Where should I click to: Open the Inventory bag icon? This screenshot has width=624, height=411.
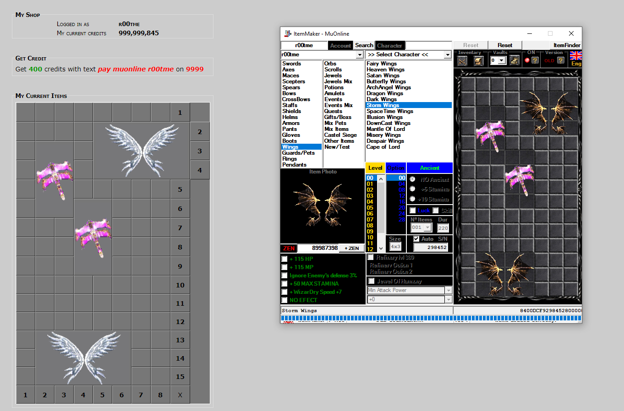coord(479,60)
